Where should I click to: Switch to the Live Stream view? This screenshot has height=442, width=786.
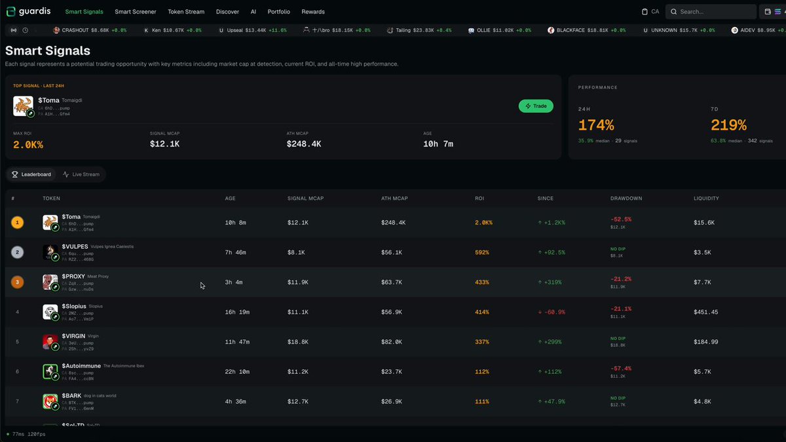[x=81, y=174]
